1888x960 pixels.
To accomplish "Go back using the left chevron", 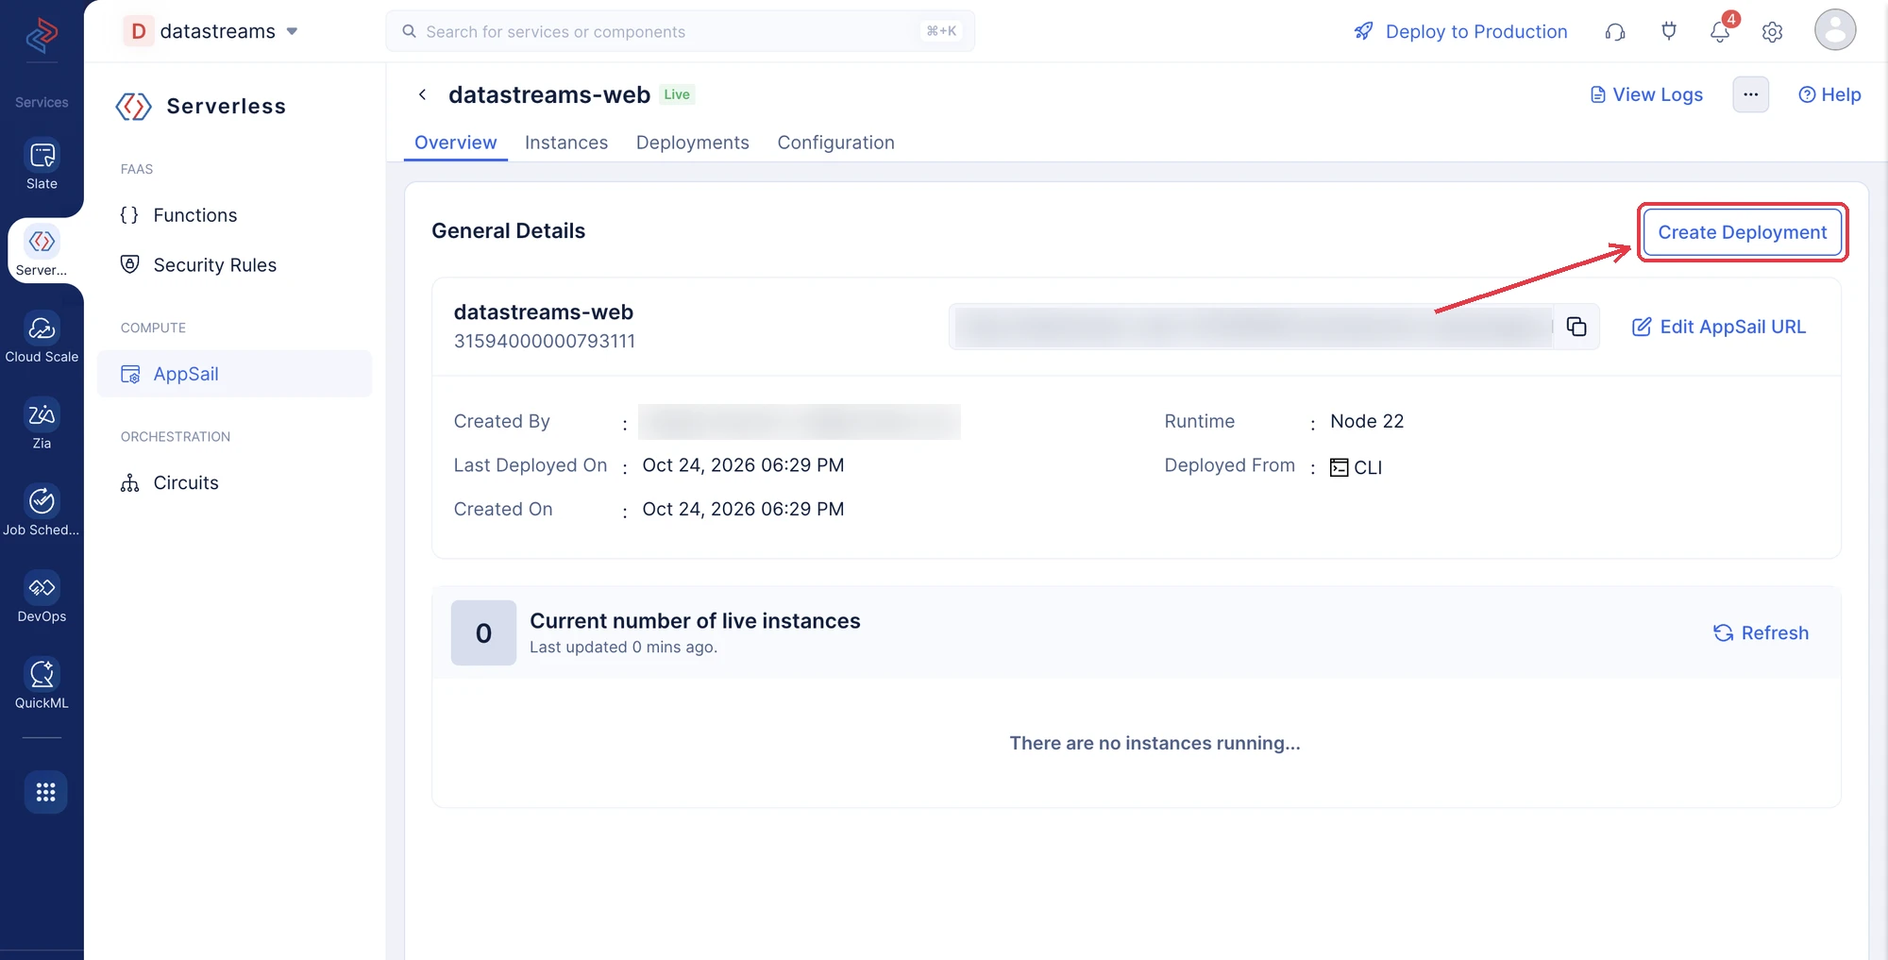I will (423, 94).
